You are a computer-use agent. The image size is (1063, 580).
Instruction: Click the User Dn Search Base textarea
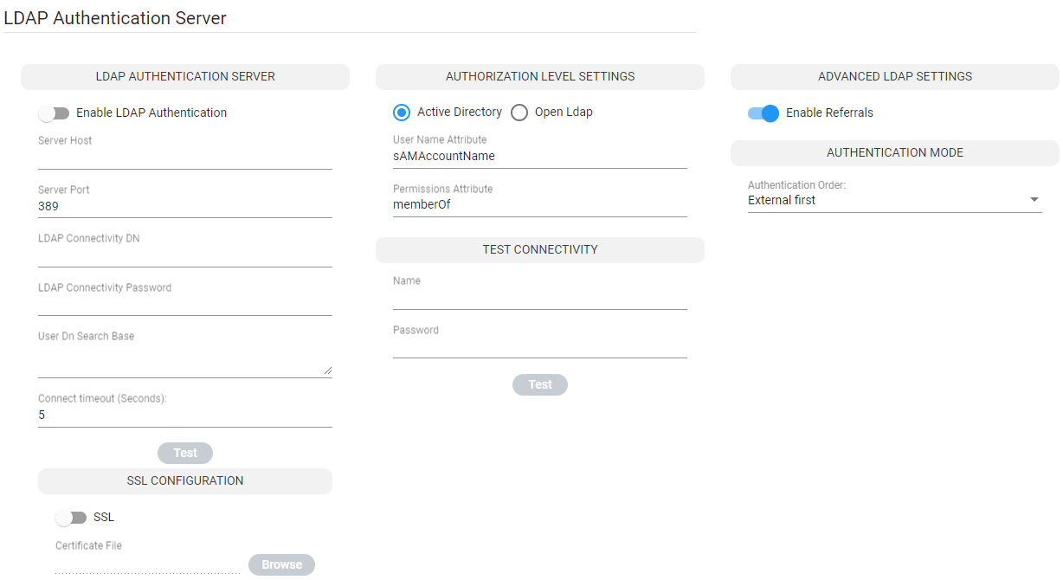(x=182, y=362)
